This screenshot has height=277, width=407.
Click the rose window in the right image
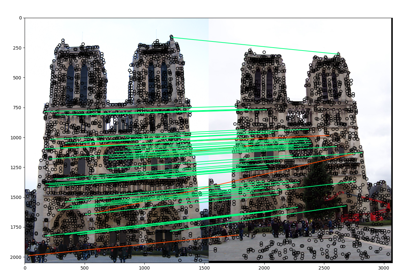[300, 146]
